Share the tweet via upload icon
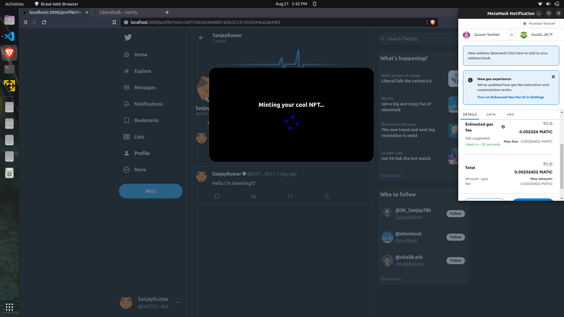This screenshot has height=317, width=564. coord(327,196)
